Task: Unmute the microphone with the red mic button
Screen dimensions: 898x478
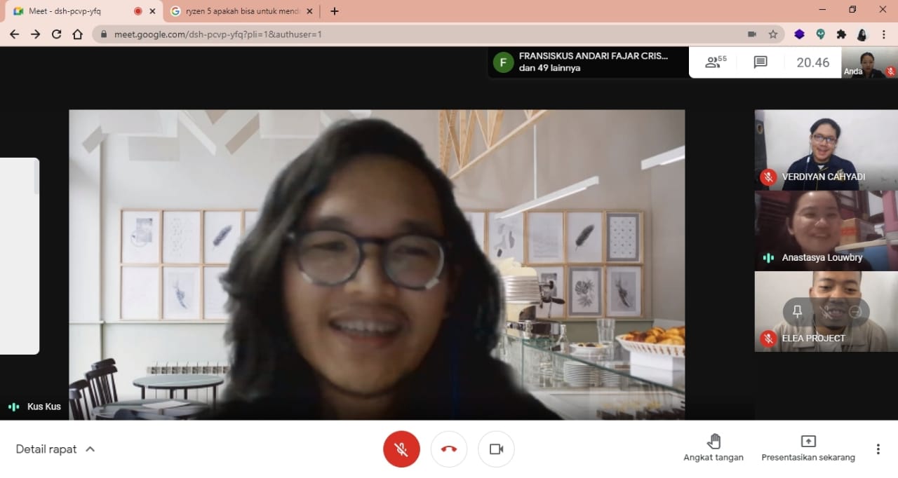Action: [401, 449]
